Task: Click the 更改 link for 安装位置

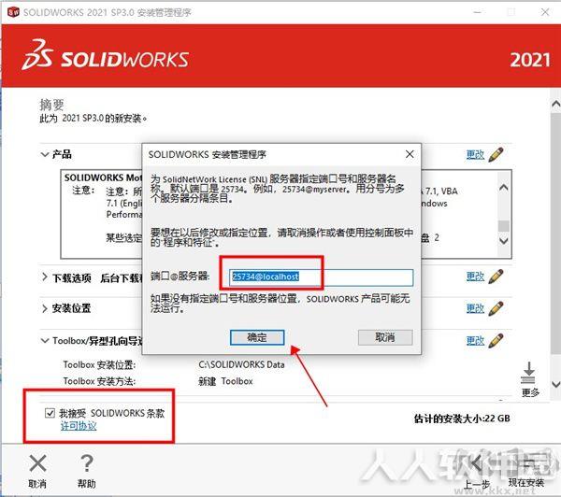Action: click(475, 308)
